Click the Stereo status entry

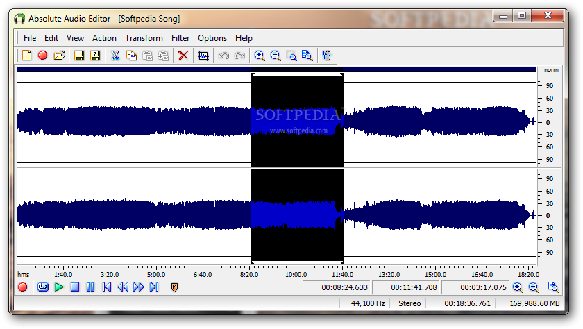(x=409, y=303)
